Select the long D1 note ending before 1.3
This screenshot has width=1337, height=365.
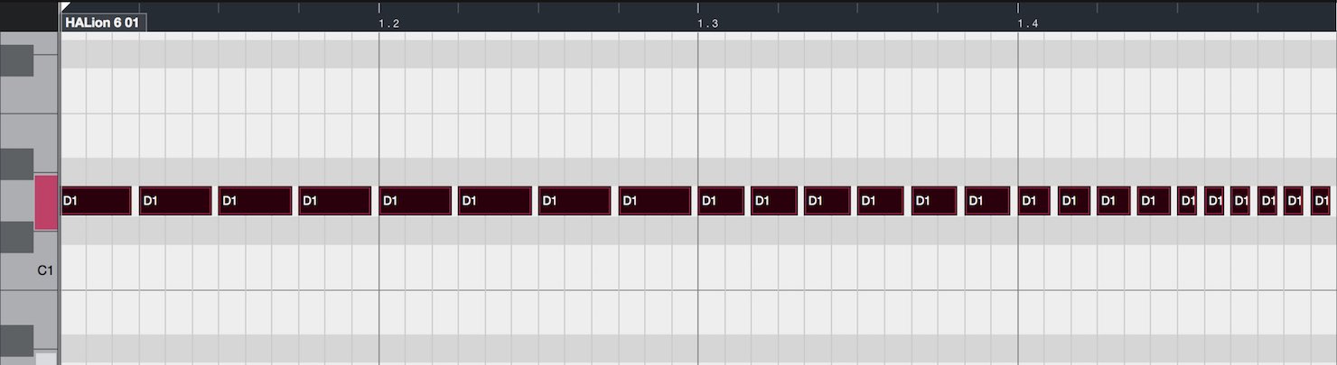tap(655, 201)
